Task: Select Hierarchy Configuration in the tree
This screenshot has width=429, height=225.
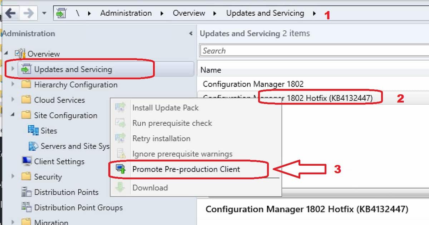Action: pos(76,85)
